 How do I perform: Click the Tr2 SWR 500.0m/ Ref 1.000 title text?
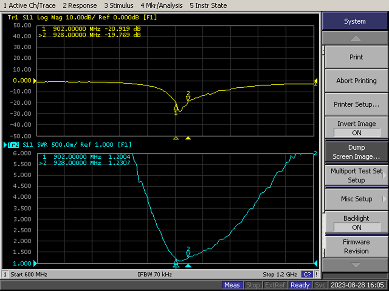[x=77, y=145]
